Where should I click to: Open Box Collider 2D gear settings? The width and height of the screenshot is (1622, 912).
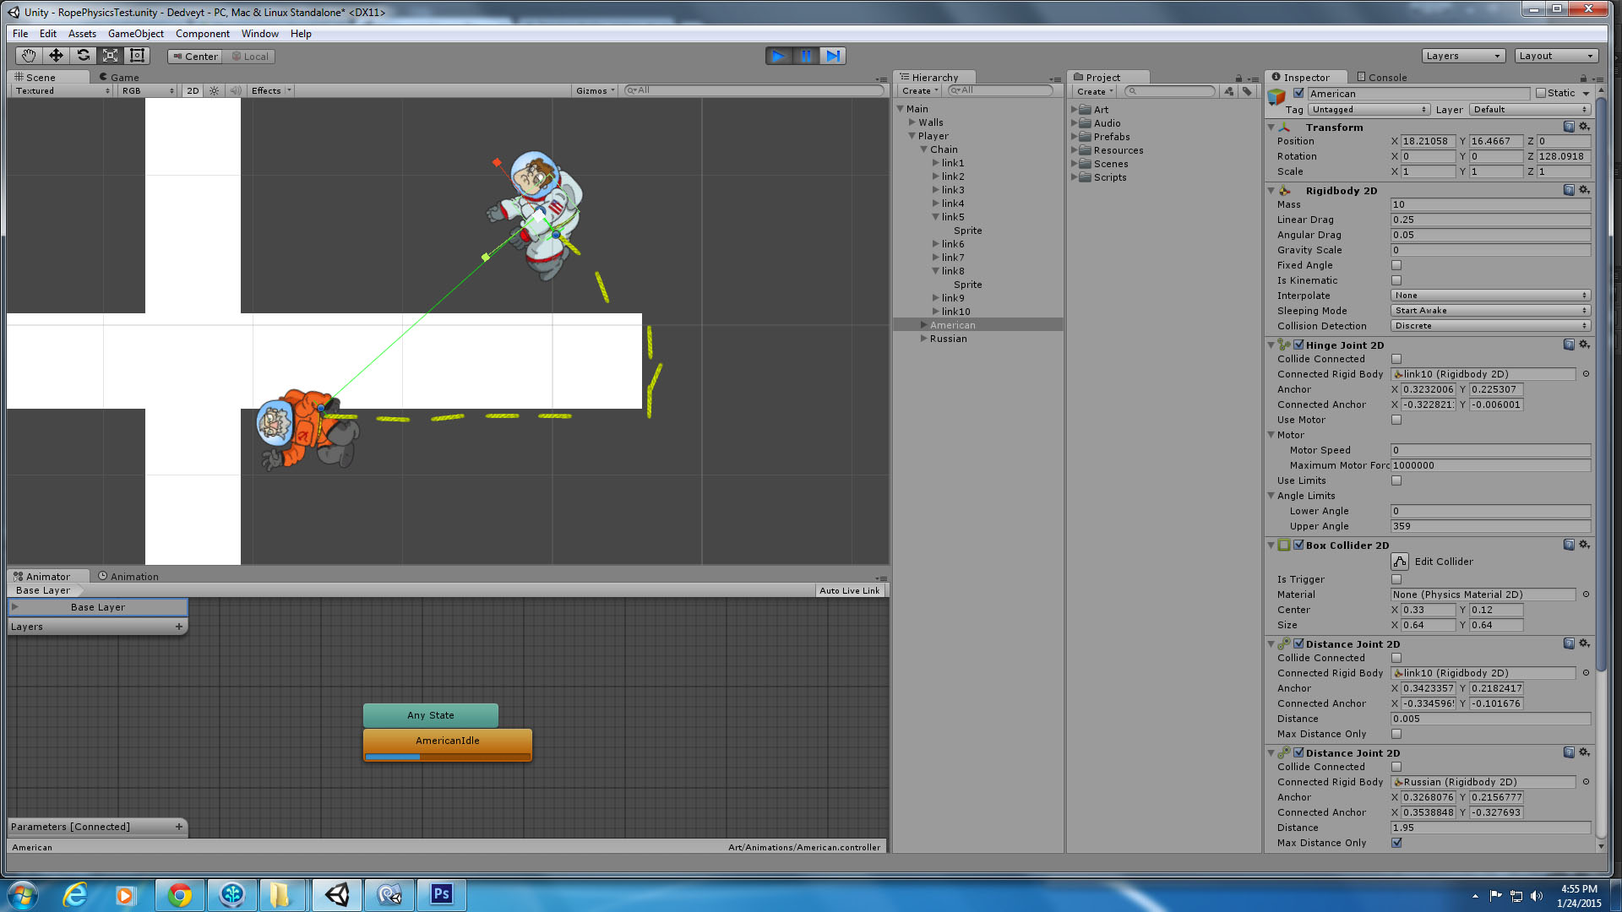coord(1584,545)
